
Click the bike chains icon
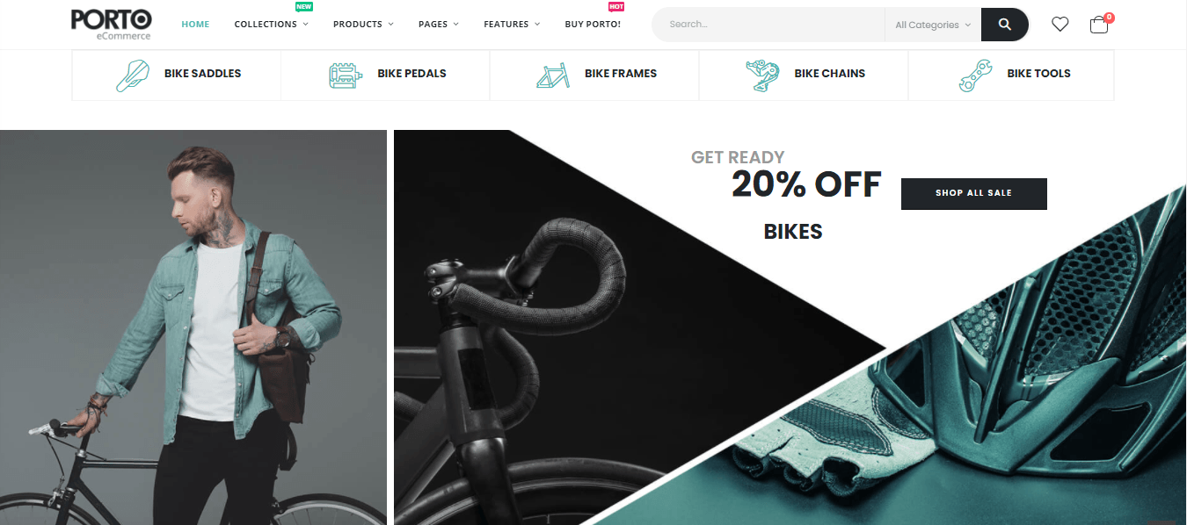(762, 75)
